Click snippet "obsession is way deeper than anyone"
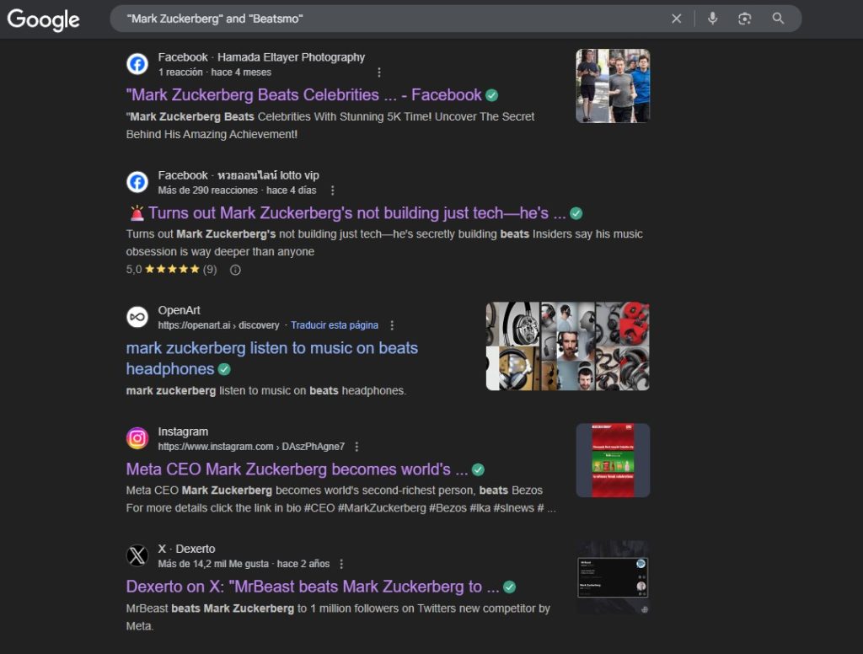This screenshot has width=863, height=654. (220, 252)
